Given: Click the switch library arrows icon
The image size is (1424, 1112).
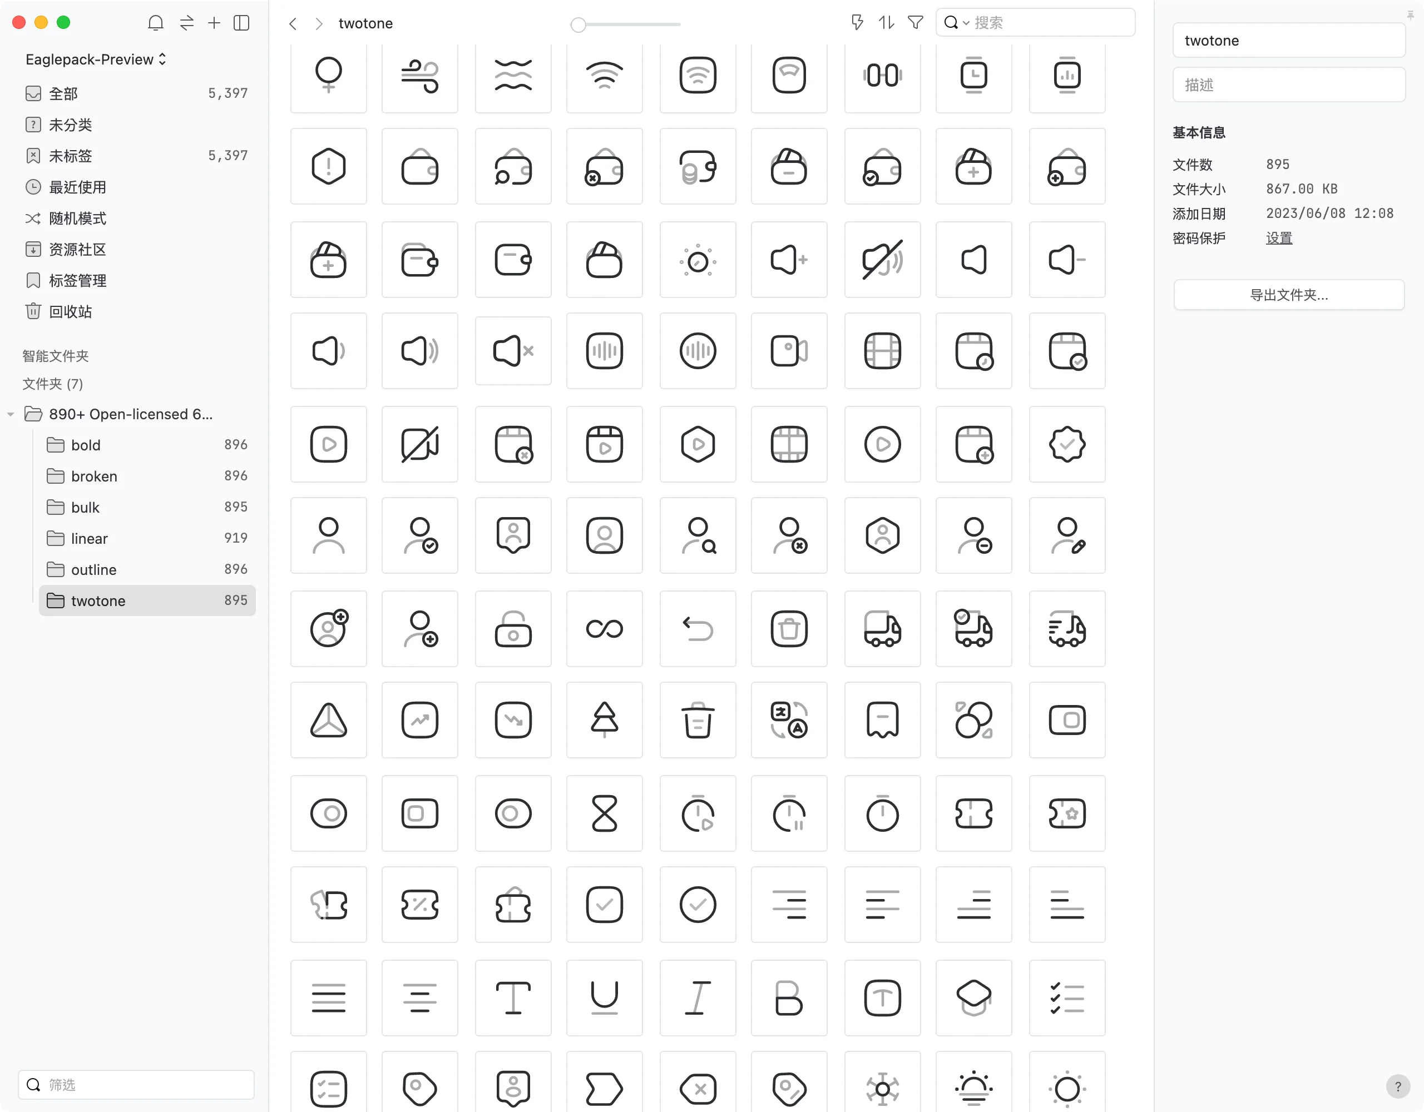Looking at the screenshot, I should (186, 23).
